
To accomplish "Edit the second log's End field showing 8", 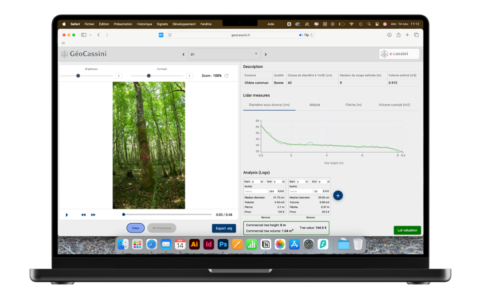I will 322,182.
